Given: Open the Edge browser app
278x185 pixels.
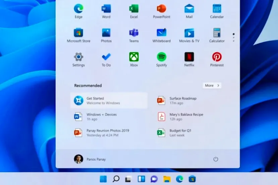Looking at the screenshot, I should click(78, 11).
